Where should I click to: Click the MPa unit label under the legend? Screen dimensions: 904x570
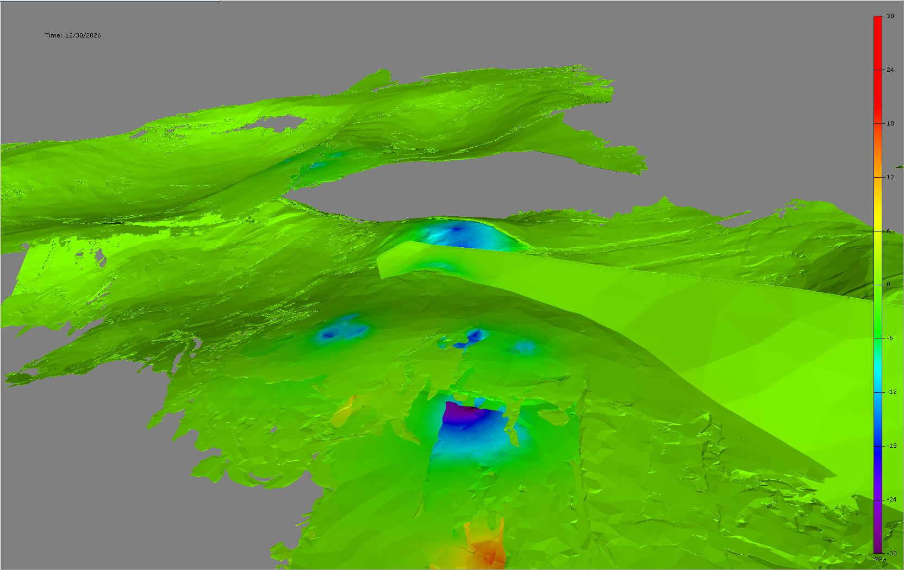pyautogui.click(x=880, y=559)
